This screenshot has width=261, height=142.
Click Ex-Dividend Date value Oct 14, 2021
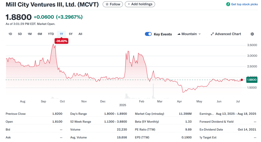click(247, 130)
